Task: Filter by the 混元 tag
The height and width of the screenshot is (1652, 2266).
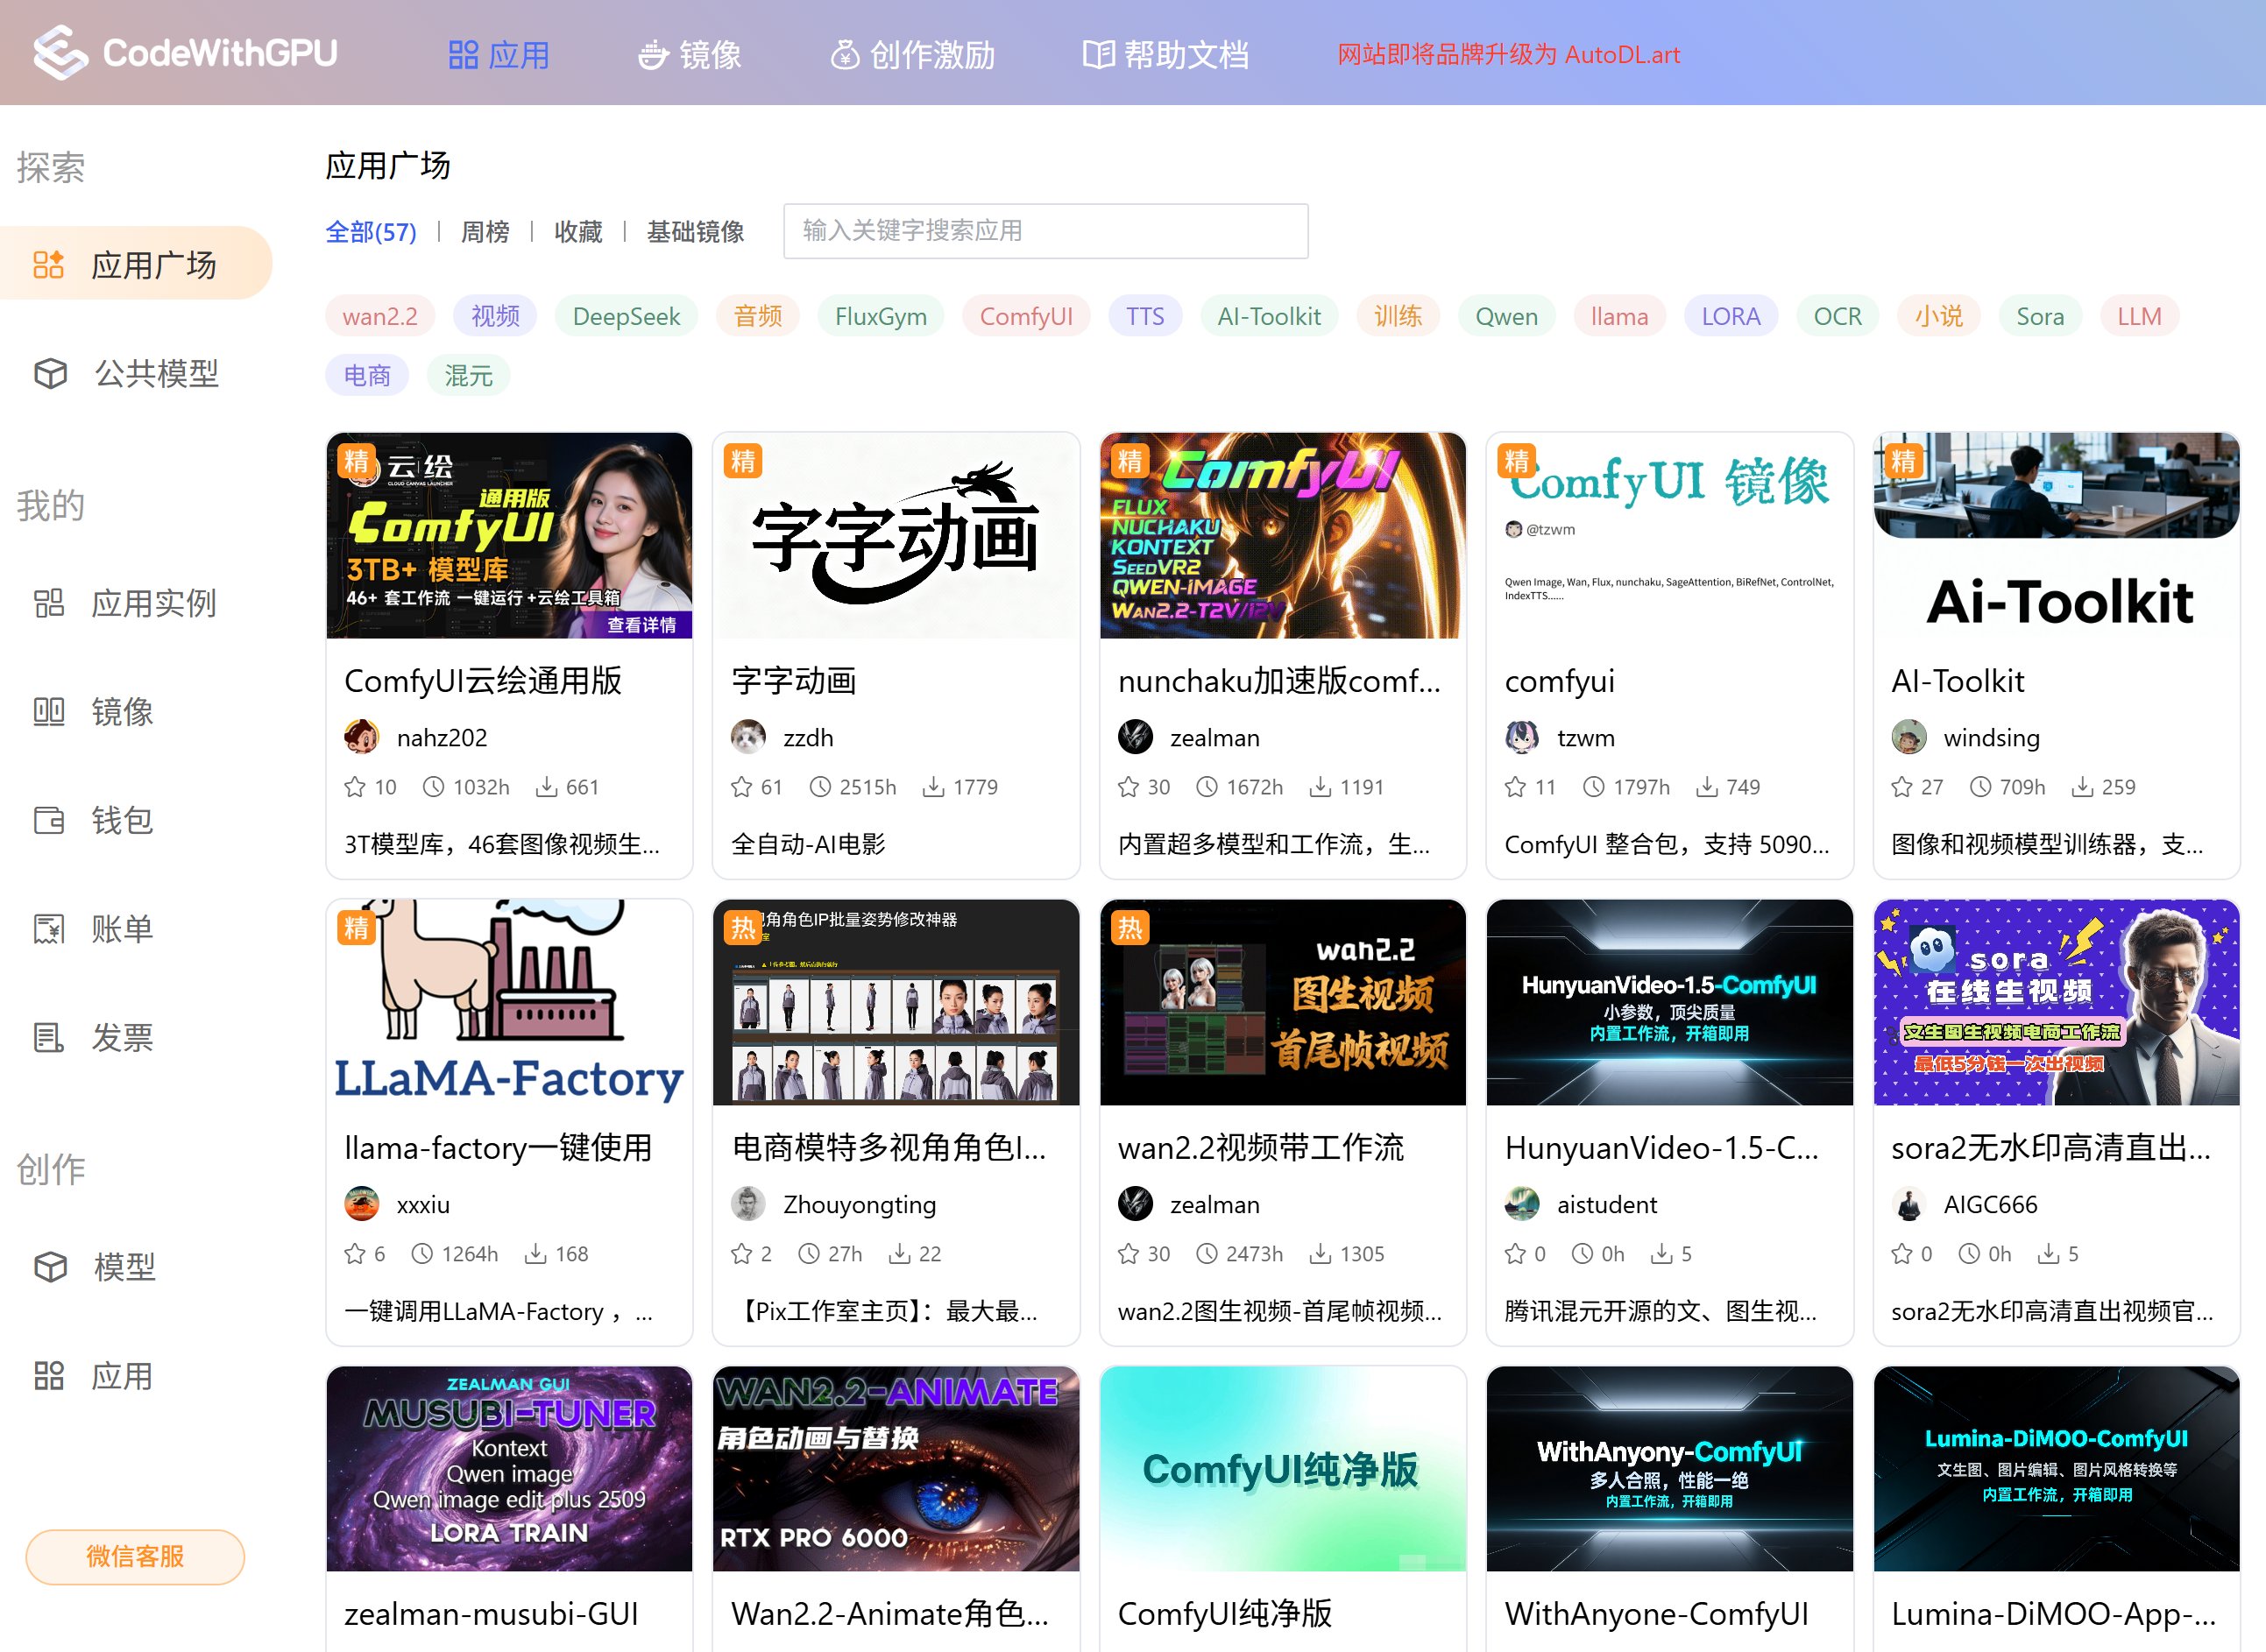Action: click(x=468, y=376)
